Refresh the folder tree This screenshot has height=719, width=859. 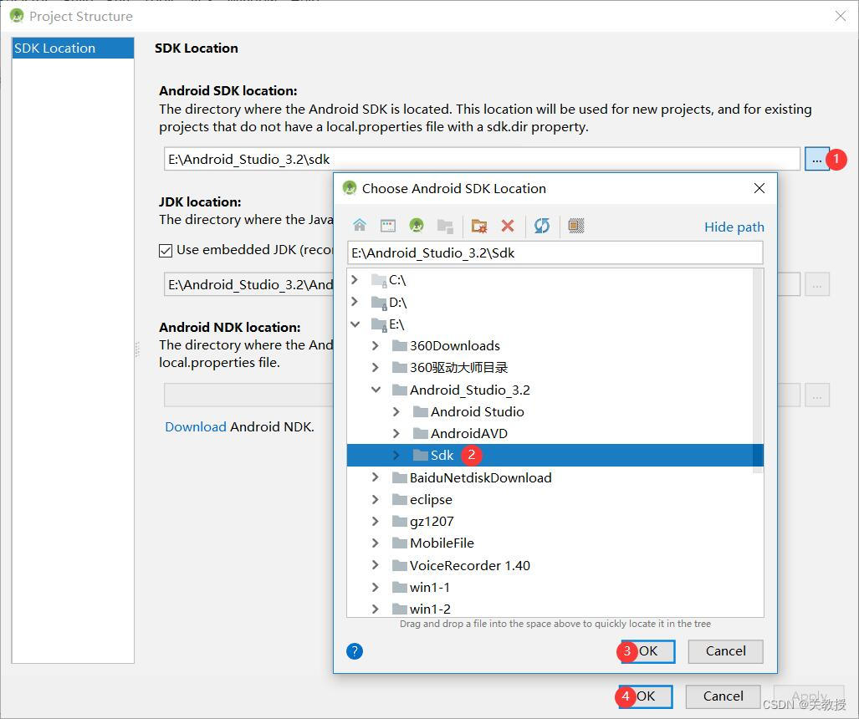tap(542, 225)
